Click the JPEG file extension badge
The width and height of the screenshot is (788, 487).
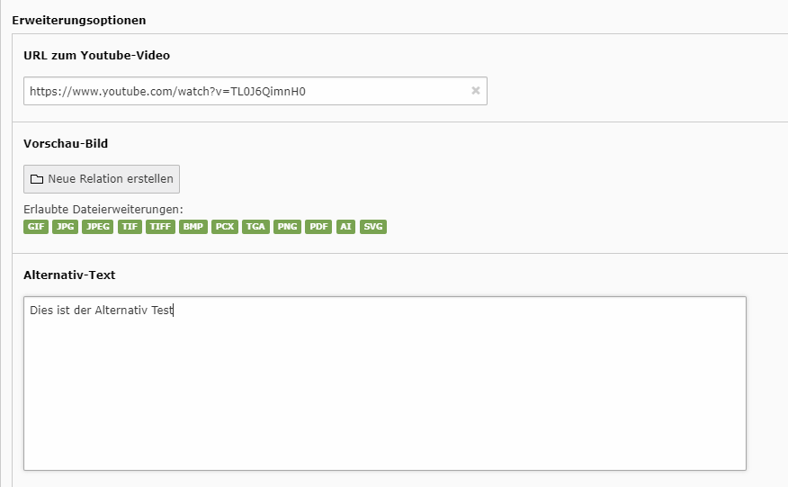(x=97, y=226)
